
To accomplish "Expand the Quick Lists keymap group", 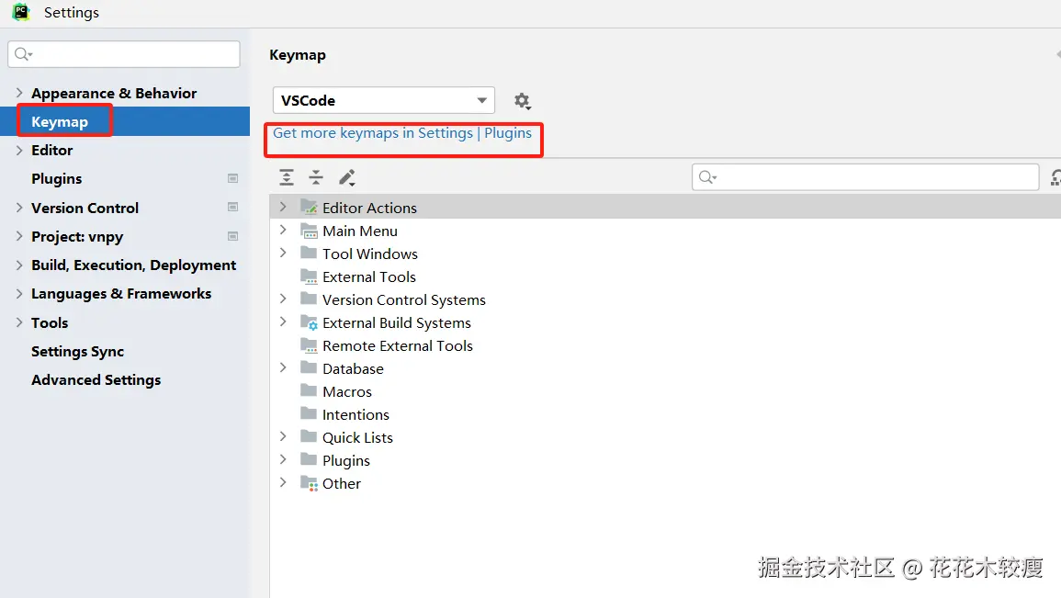I will [283, 437].
